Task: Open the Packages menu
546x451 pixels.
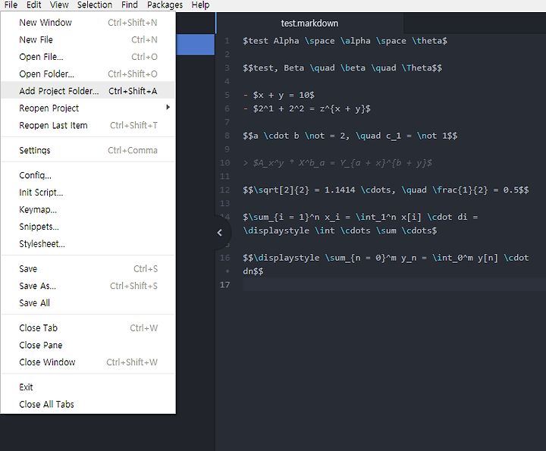Action: (x=165, y=5)
